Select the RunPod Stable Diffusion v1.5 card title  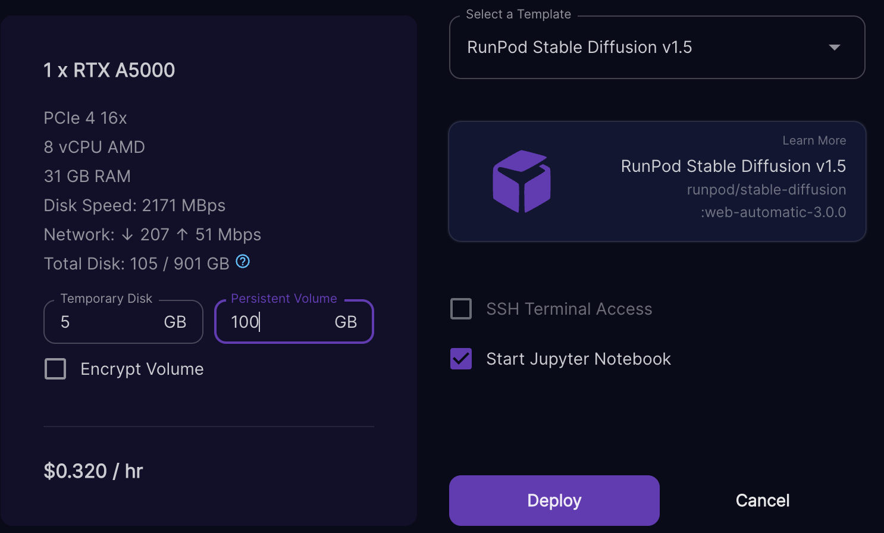coord(733,166)
